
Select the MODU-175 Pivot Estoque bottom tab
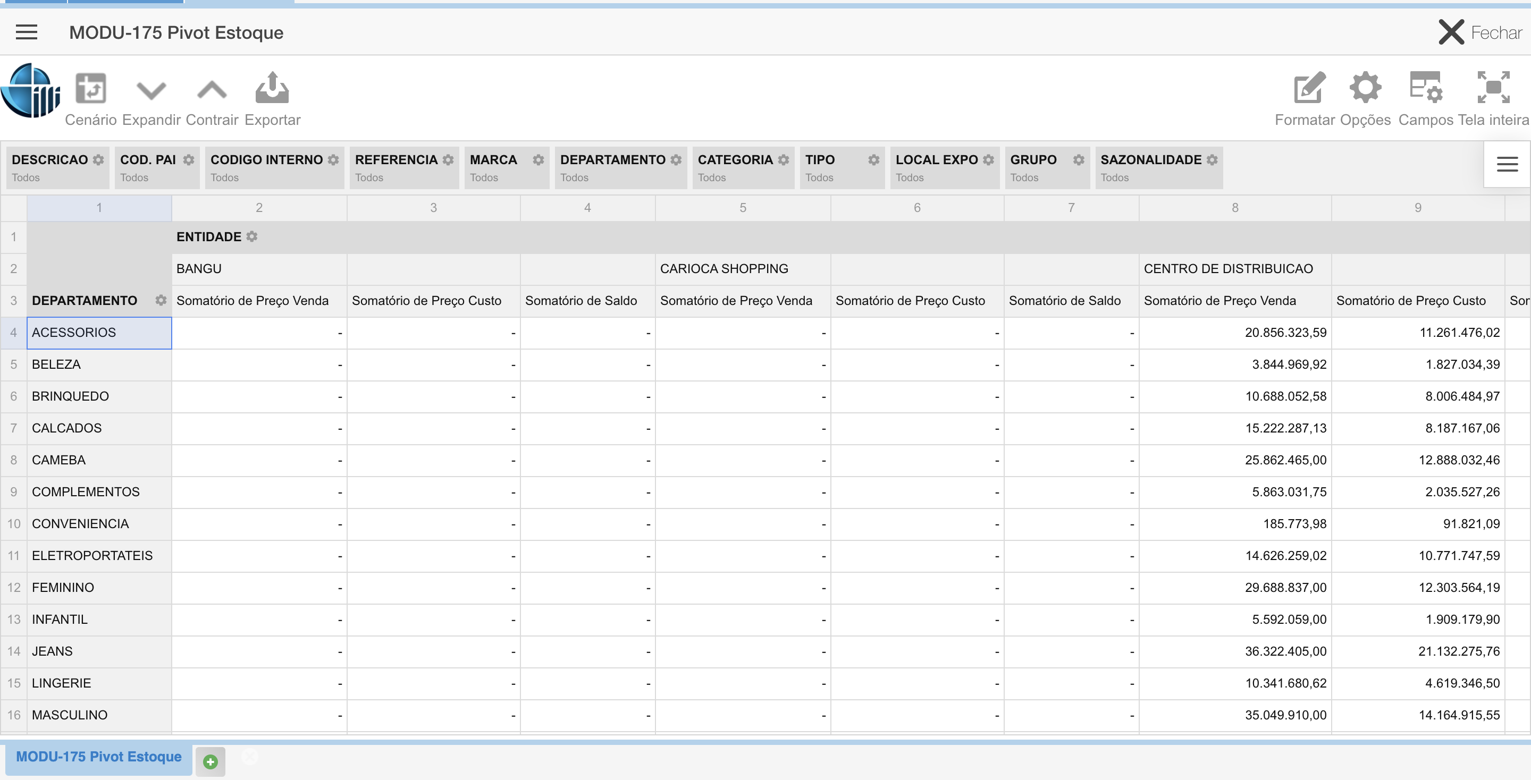pos(99,756)
